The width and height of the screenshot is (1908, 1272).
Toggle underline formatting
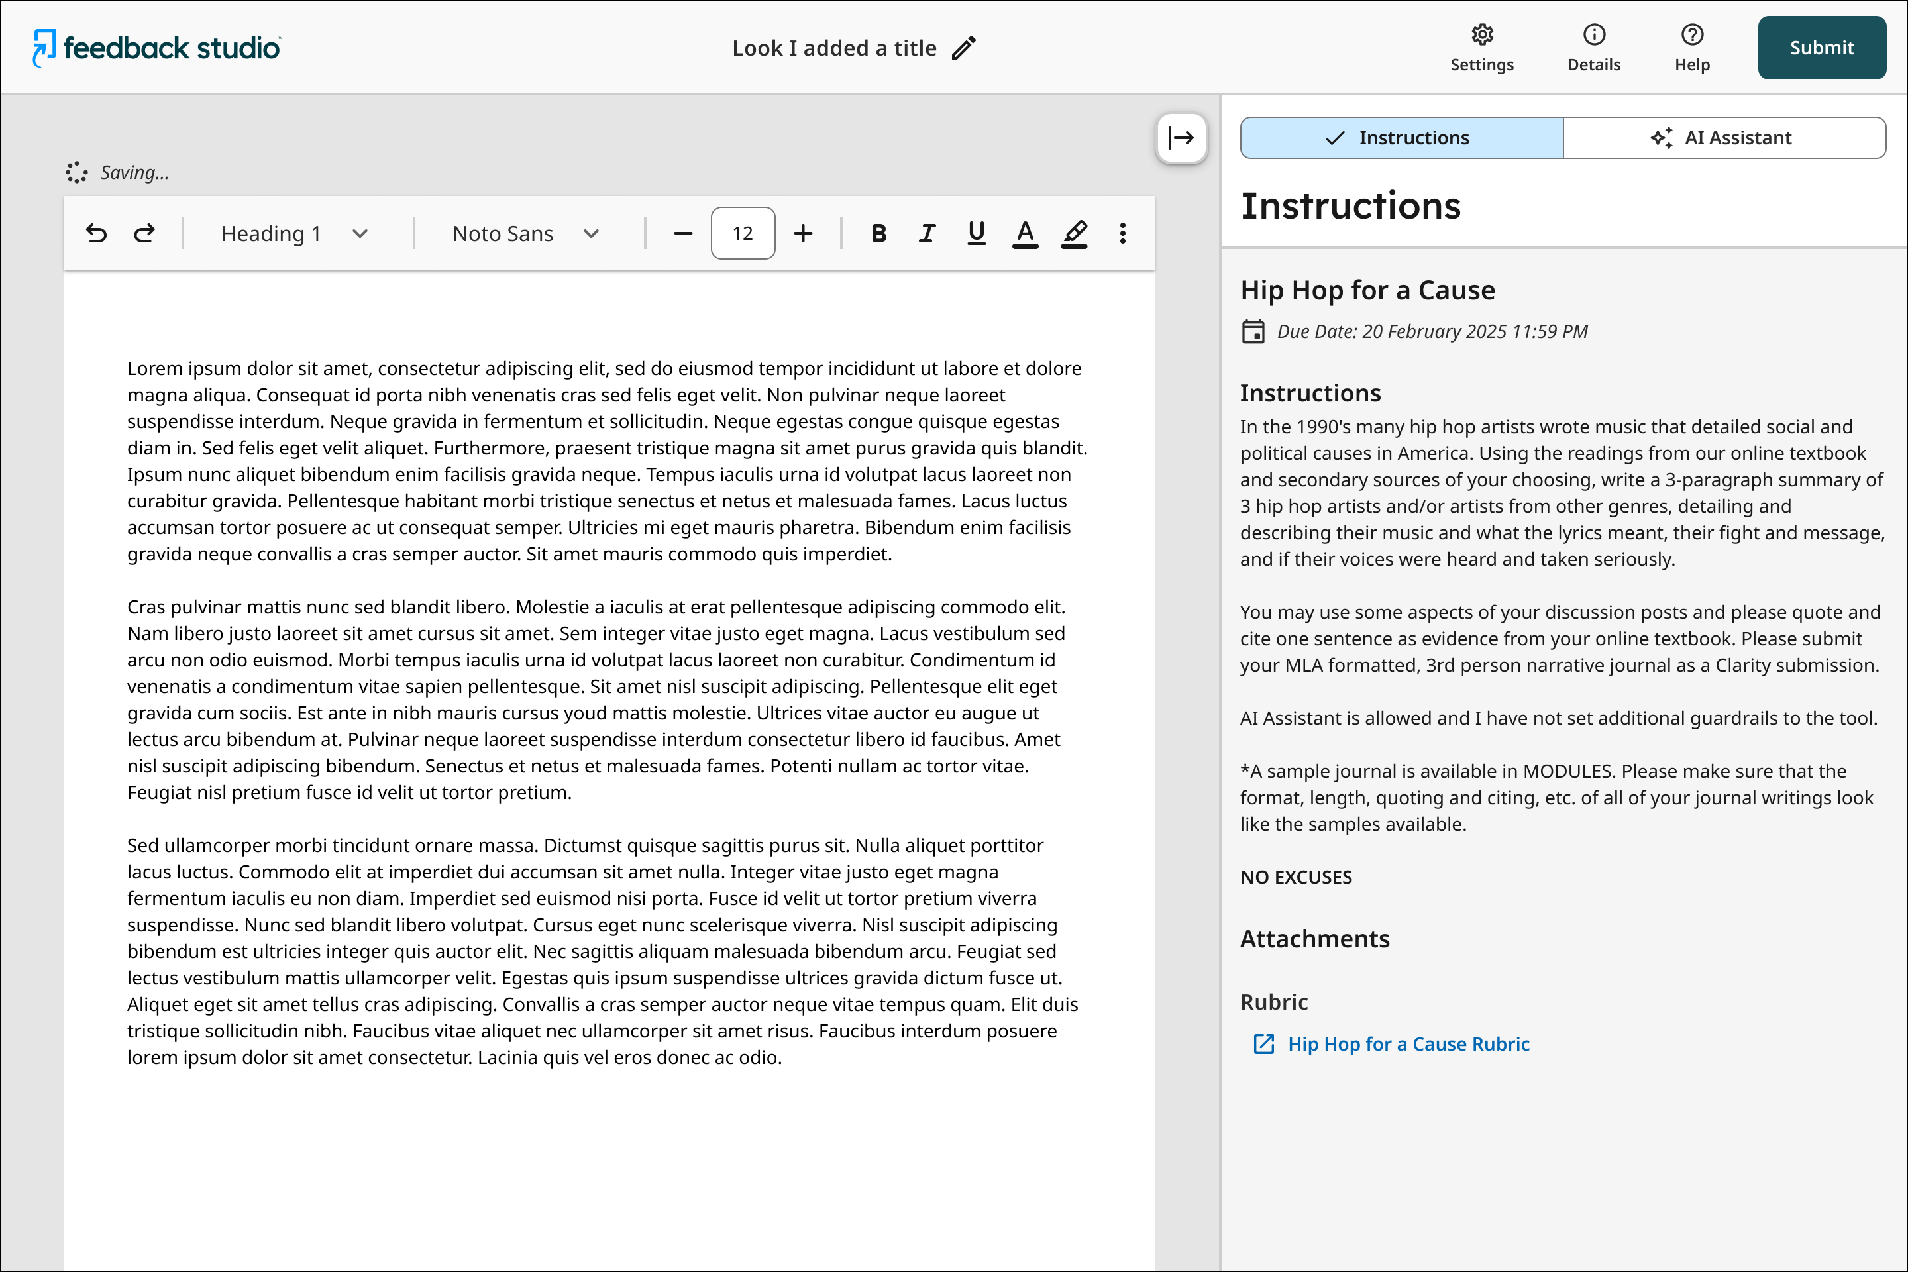pyautogui.click(x=977, y=234)
